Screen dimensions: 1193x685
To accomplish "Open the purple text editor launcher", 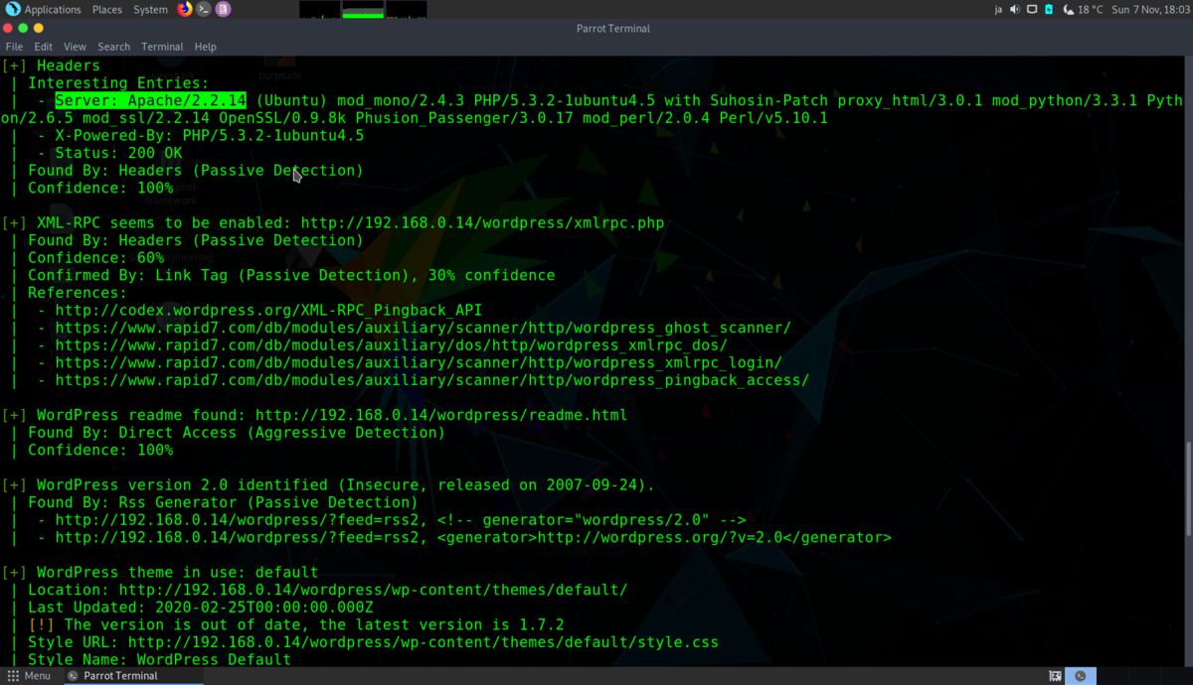I will [223, 9].
